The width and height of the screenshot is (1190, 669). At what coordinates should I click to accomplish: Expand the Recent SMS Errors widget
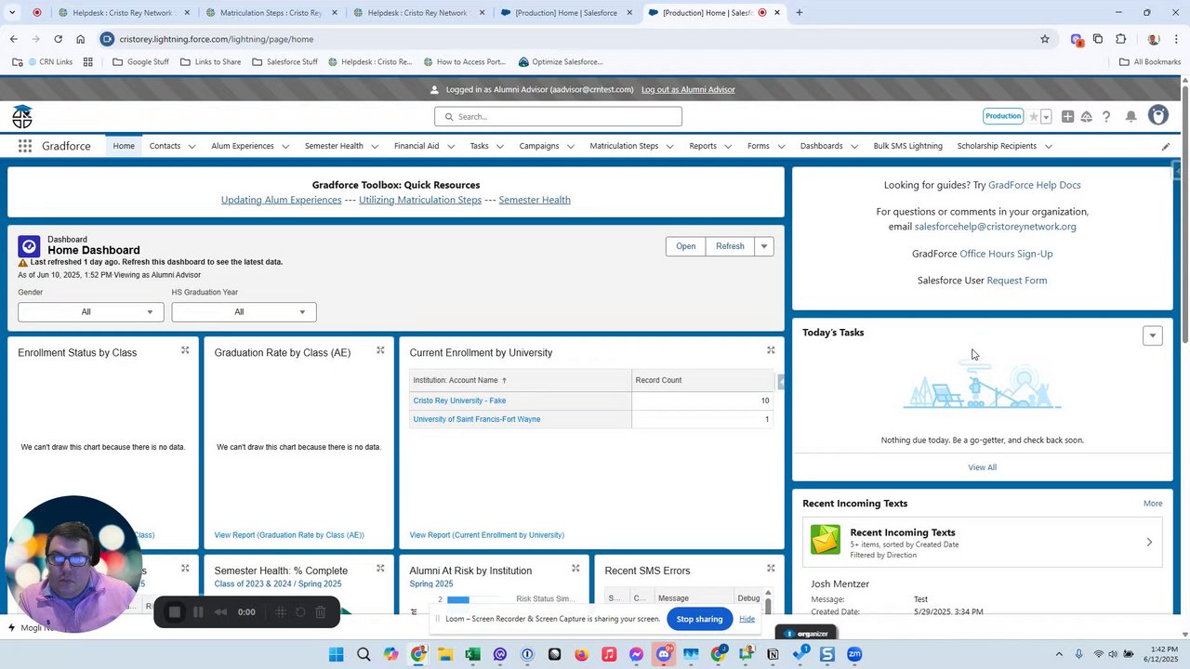point(771,568)
